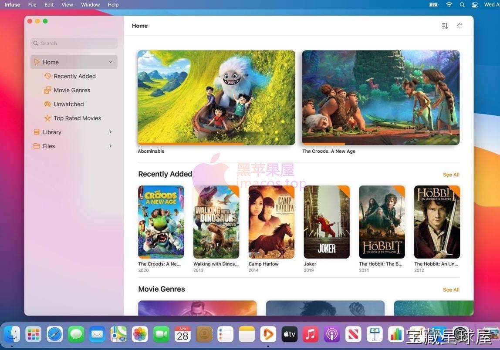Open FaceTime from the Dock
This screenshot has height=350, width=500.
pyautogui.click(x=161, y=334)
